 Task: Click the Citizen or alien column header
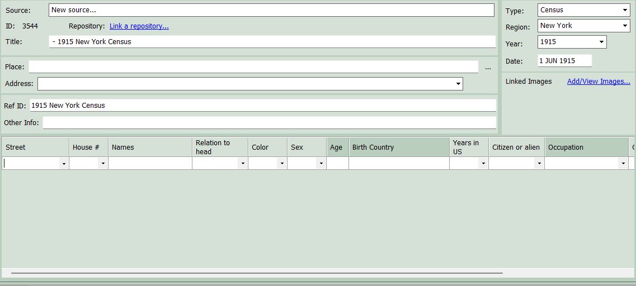click(517, 147)
